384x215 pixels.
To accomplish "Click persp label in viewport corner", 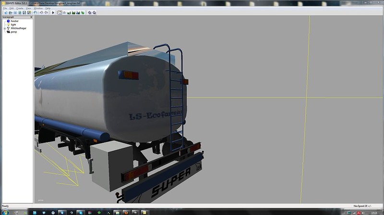I will point(41,200).
